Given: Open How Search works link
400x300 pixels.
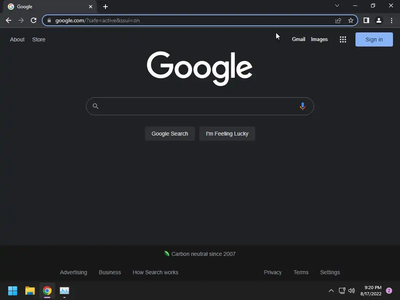Looking at the screenshot, I should coord(155,272).
